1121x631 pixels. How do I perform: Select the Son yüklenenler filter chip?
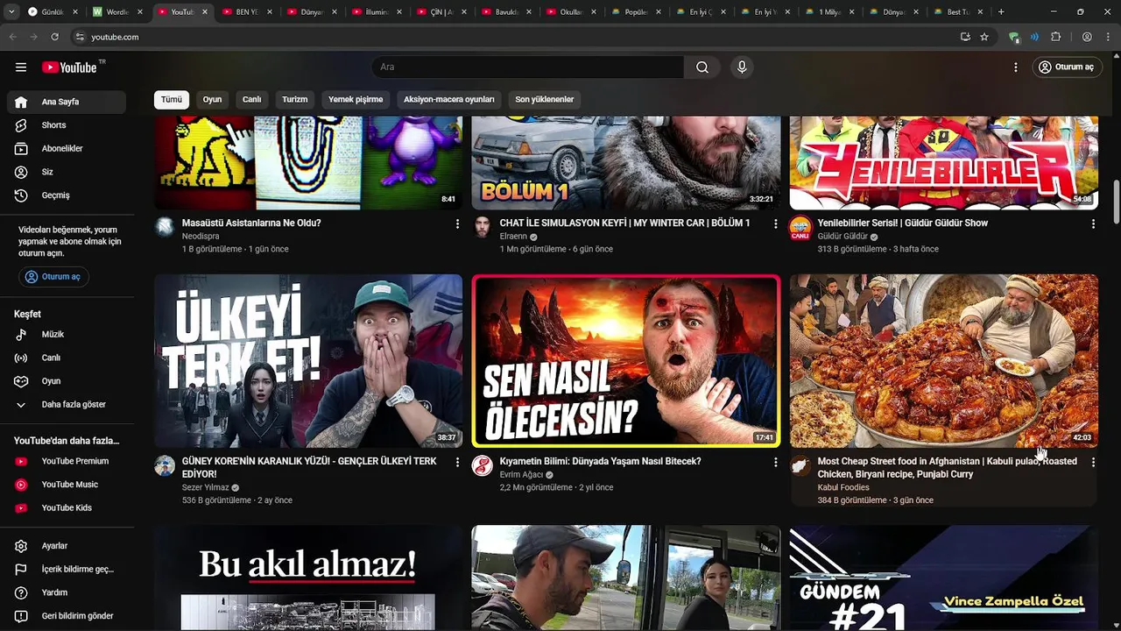tap(545, 99)
